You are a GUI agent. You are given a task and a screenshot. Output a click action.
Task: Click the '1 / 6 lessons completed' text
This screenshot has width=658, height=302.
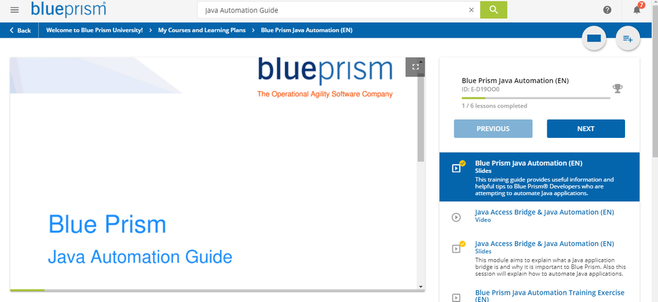pyautogui.click(x=495, y=106)
